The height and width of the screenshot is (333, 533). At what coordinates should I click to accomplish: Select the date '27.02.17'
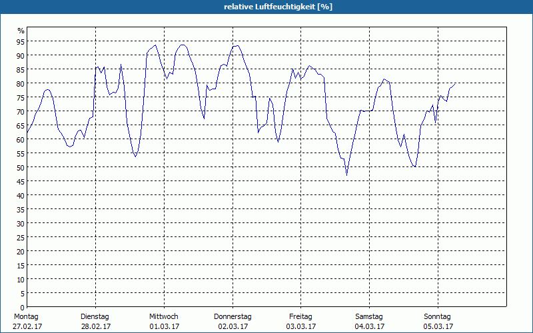click(27, 326)
